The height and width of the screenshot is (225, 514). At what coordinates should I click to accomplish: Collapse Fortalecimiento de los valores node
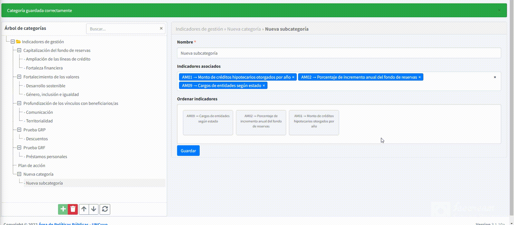(x=19, y=77)
